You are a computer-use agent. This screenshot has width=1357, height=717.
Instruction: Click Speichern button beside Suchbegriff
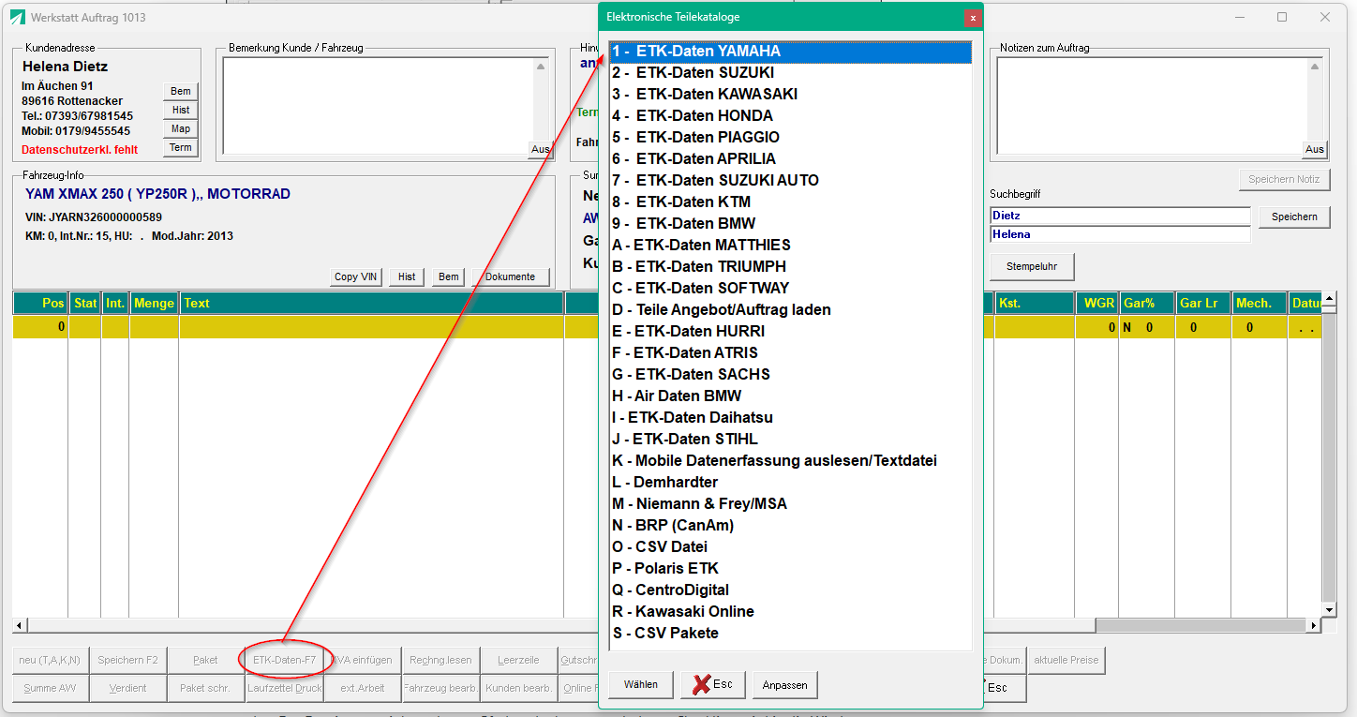(1294, 217)
